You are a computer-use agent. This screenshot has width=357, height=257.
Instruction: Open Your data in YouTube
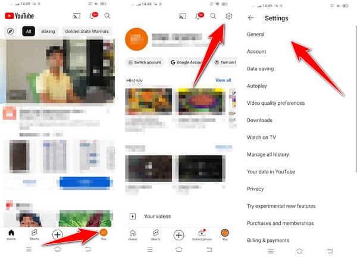tap(271, 172)
